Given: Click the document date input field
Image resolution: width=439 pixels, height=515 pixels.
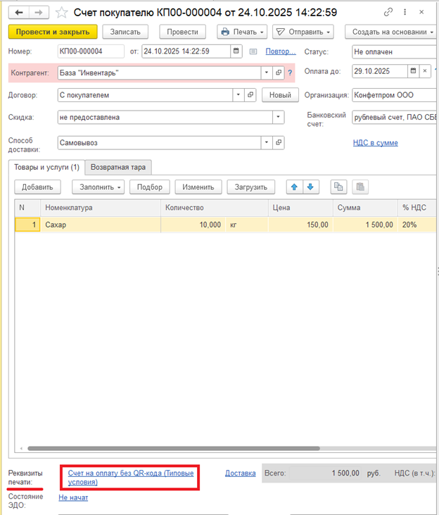Looking at the screenshot, I should pos(186,51).
